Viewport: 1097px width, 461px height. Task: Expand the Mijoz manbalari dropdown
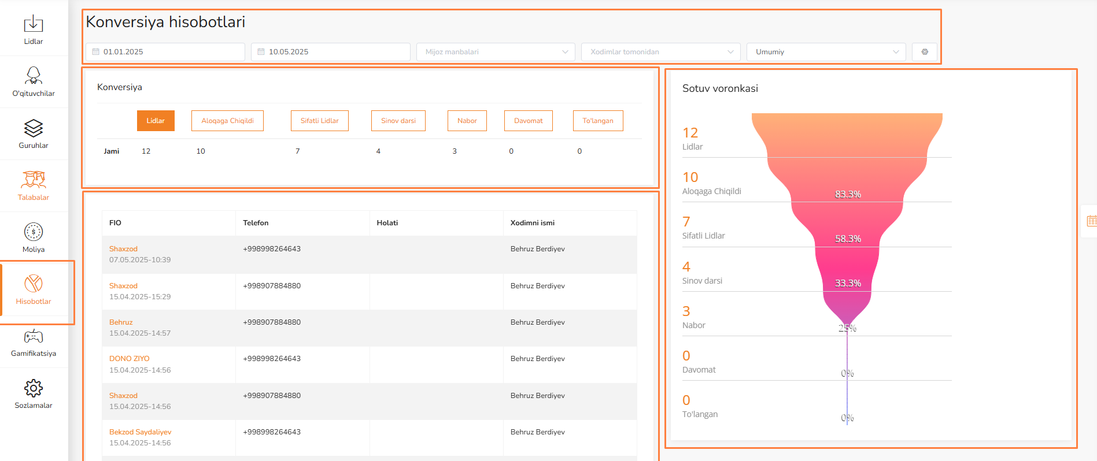(x=496, y=52)
